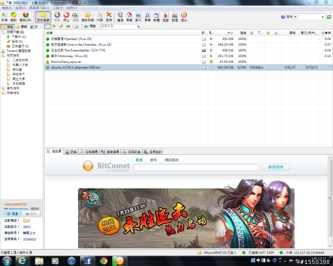The width and height of the screenshot is (333, 266).
Task: Click the 論壇 (Forum) toolbar icon
Action: [175, 17]
